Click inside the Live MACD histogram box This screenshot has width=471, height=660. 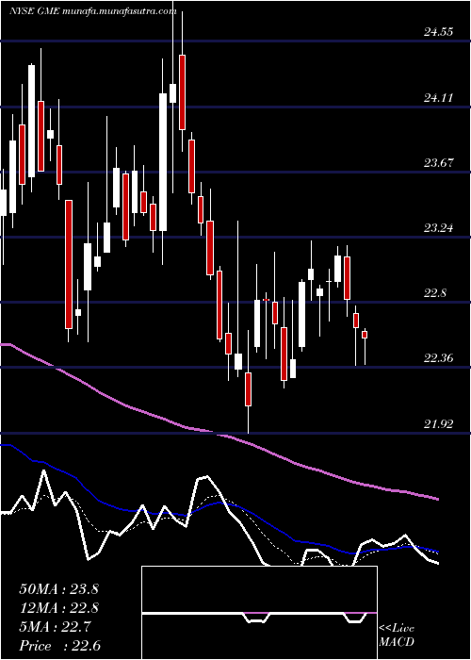point(259,613)
